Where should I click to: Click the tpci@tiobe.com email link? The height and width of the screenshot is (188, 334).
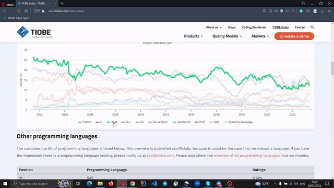coord(160,156)
